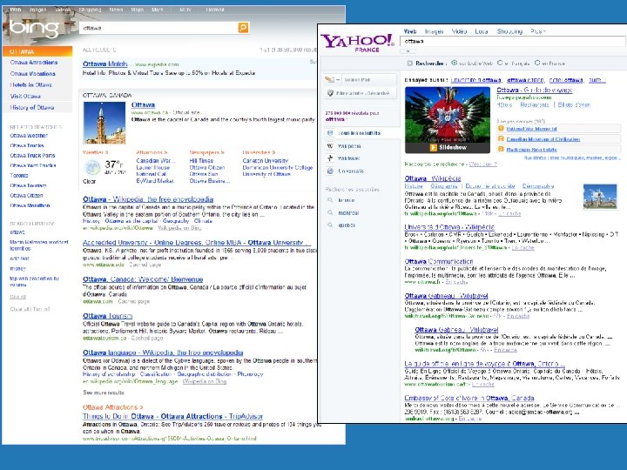Select Wikitravel filter in Yahoo sidebar
Screen dimensions: 627x470
click(x=348, y=158)
